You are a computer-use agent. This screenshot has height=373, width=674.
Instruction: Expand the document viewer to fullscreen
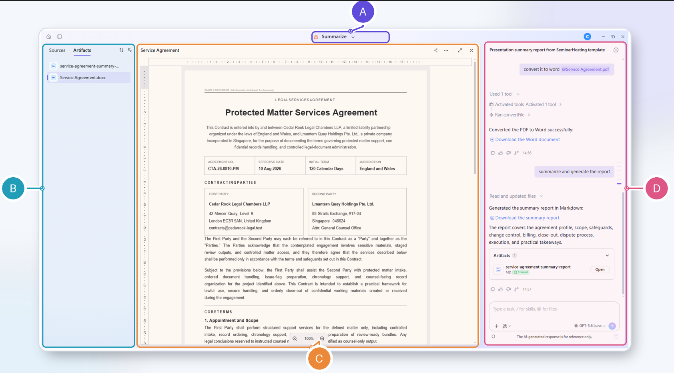point(460,50)
